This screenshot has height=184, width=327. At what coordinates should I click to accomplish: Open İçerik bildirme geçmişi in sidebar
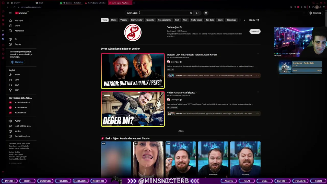point(22,126)
